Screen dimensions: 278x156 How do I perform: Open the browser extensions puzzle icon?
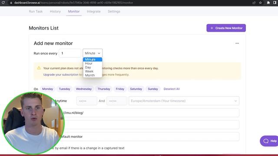point(268,3)
